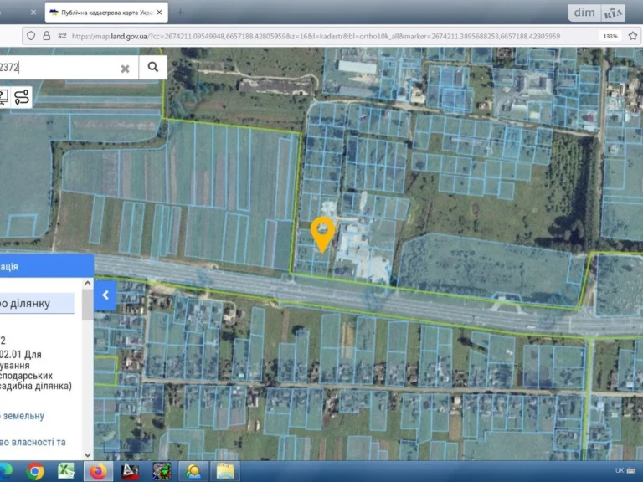
Task: Click the search magnifier button
Action: (153, 67)
